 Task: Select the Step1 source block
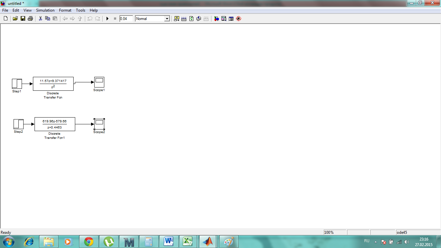coord(17,84)
